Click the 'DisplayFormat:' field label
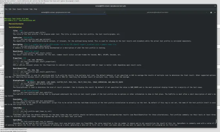 19,80
